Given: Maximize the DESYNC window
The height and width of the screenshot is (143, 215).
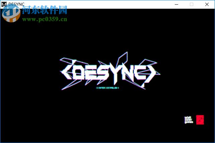Looking at the screenshot, I should (192, 4).
